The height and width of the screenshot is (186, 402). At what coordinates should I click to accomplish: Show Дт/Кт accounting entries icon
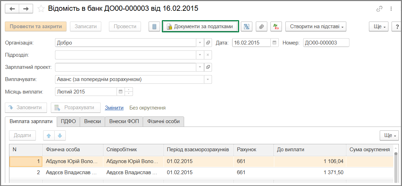[x=276, y=26]
